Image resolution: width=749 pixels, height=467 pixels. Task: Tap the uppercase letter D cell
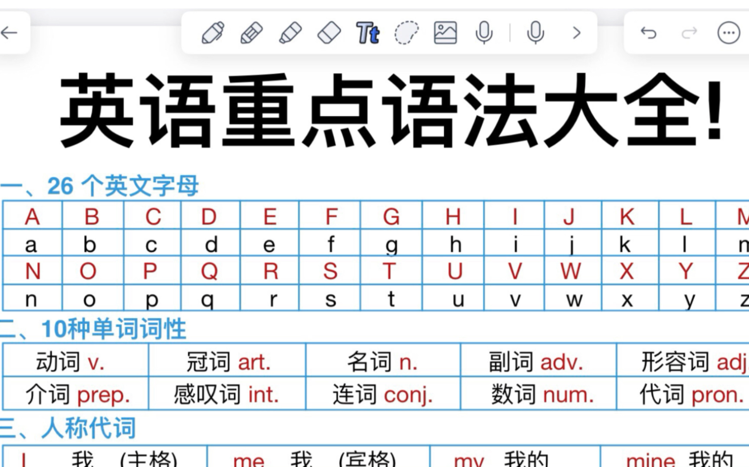(210, 215)
